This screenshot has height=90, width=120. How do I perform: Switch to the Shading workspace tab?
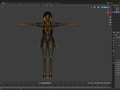click(32, 3)
